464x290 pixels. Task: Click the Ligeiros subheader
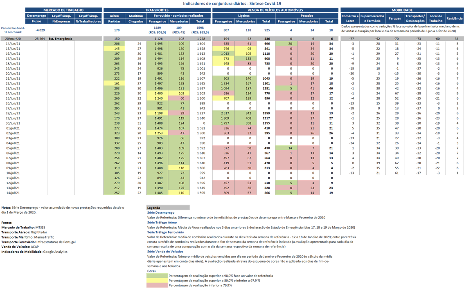pyautogui.click(x=244, y=16)
